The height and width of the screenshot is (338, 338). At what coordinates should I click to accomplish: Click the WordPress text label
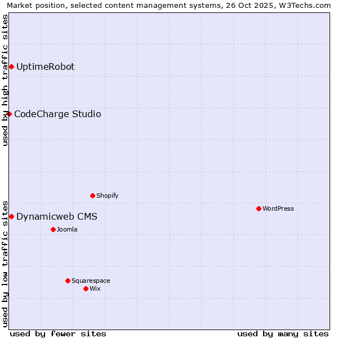[278, 209]
